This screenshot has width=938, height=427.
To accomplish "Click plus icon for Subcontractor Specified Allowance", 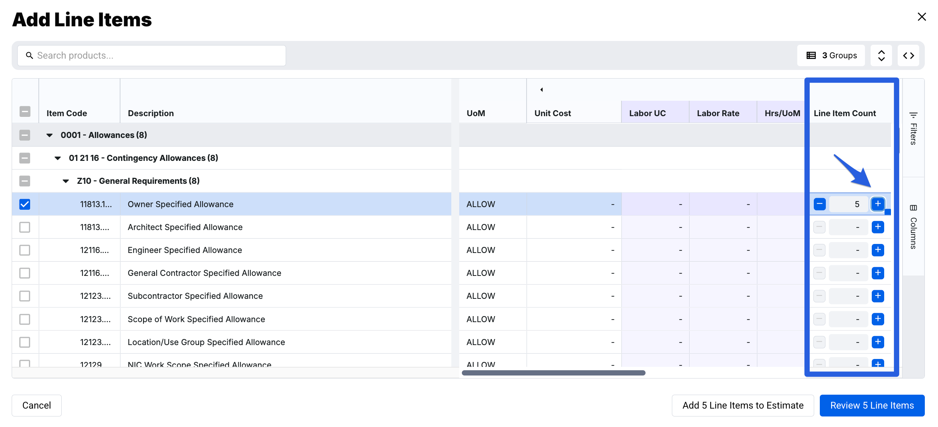I will coord(878,296).
